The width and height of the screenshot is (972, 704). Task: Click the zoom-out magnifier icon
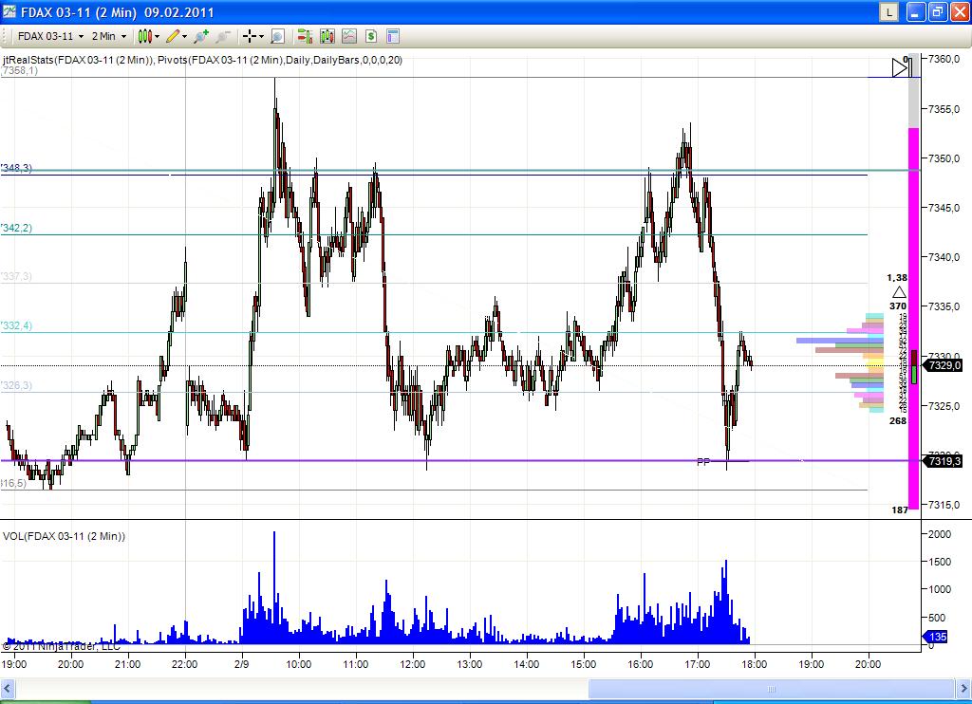pos(219,36)
